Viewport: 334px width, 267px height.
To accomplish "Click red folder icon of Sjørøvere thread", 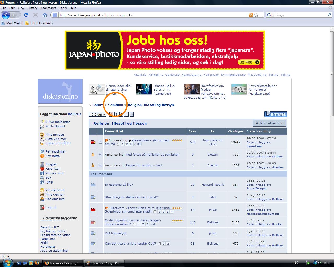I will (93, 210).
